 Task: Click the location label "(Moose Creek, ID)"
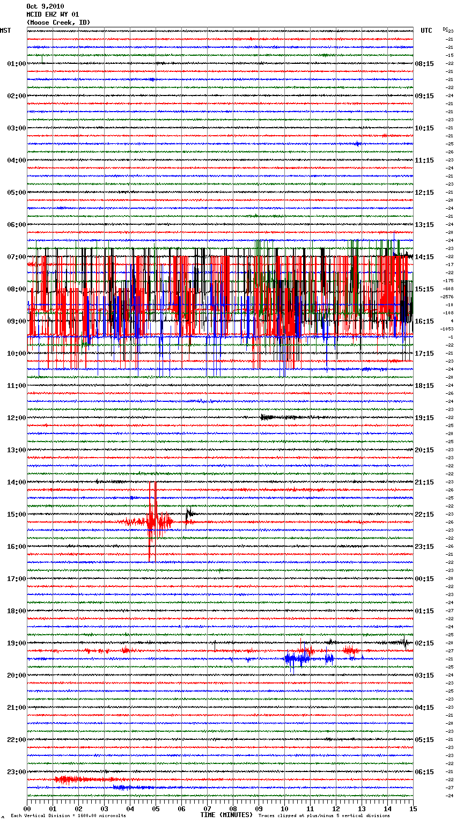[x=58, y=23]
